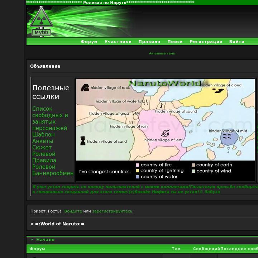Click the Mybb radiation sign logo
The height and width of the screenshot is (258, 258).
click(x=41, y=21)
